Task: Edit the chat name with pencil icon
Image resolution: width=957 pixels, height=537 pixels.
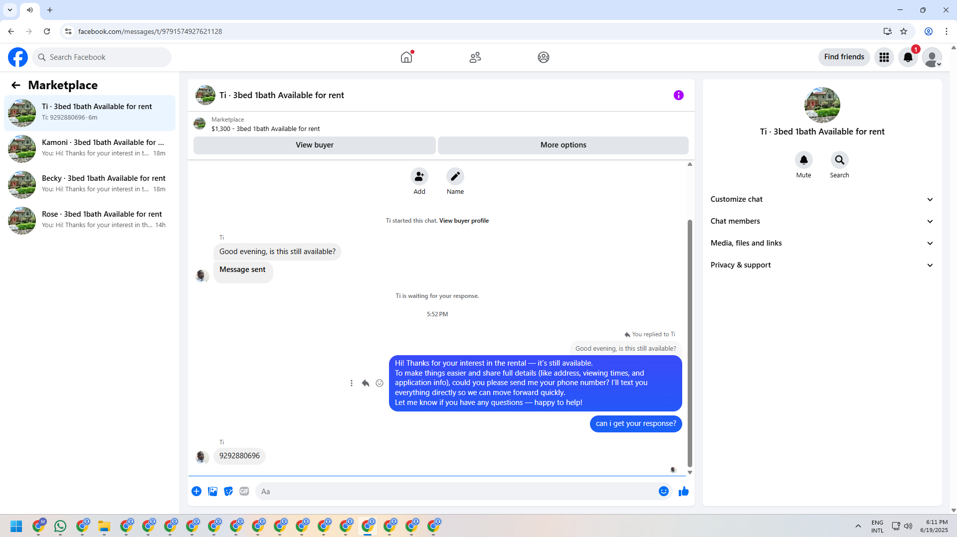Action: [x=455, y=176]
